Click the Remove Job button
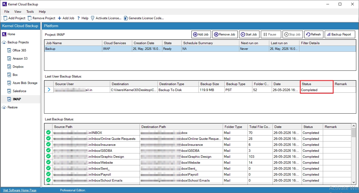Viewport: 359px width, 193px height. 225,34
